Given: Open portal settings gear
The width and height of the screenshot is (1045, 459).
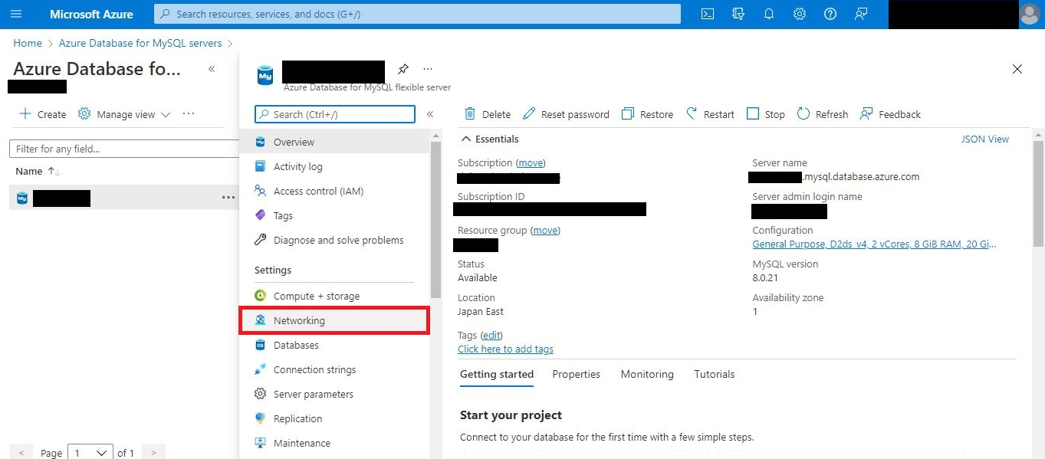Looking at the screenshot, I should 800,14.
